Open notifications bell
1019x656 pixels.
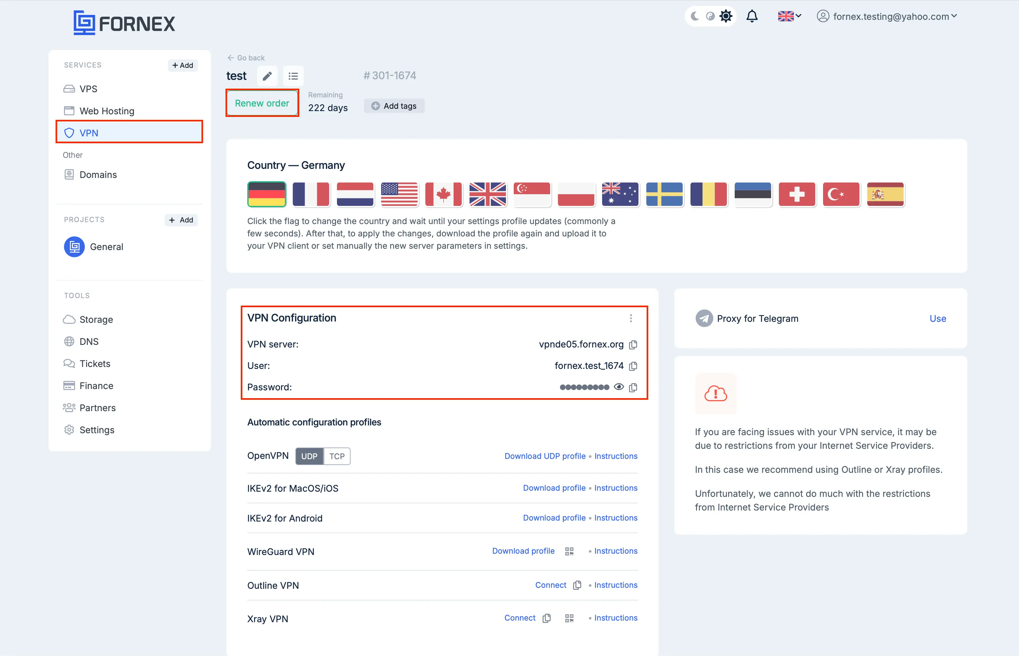752,16
